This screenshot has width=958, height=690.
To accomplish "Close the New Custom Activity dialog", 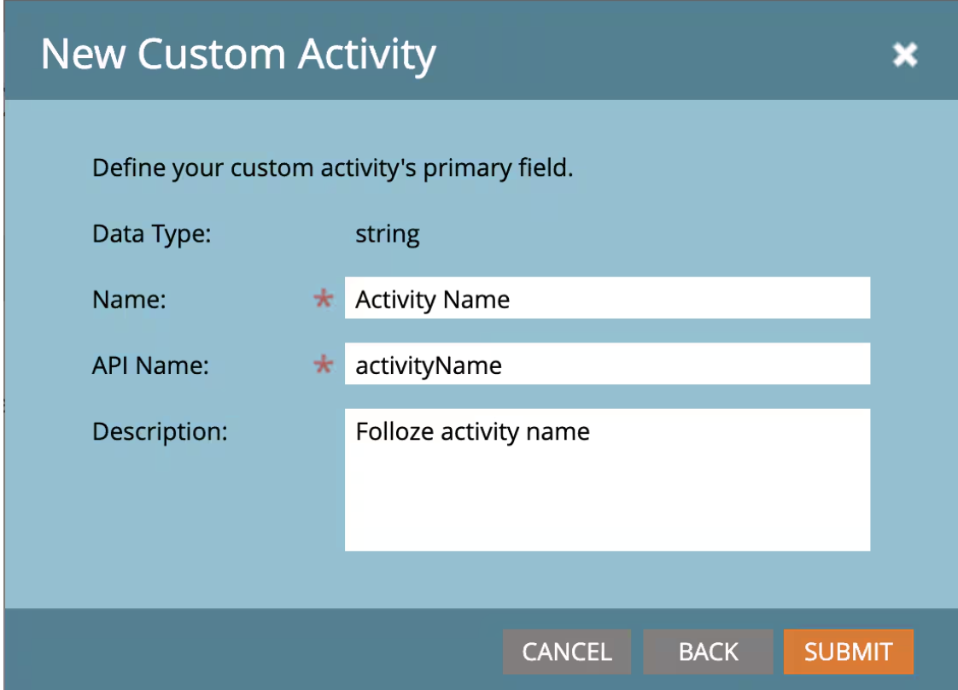I will (x=904, y=56).
